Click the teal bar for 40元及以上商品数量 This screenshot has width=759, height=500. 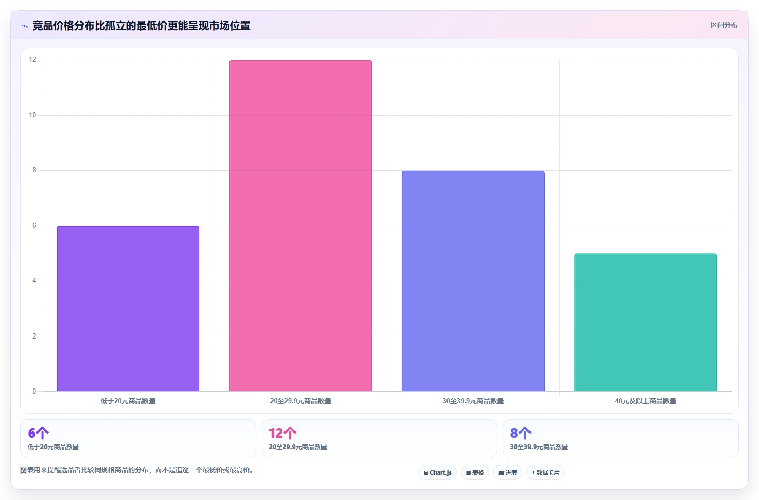click(x=645, y=322)
